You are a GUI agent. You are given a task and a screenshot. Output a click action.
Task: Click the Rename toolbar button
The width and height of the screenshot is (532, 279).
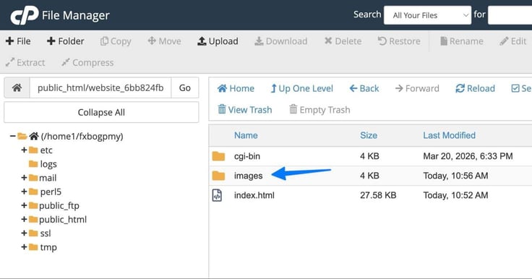(x=462, y=41)
